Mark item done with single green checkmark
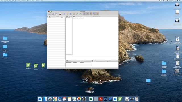 click(77, 14)
